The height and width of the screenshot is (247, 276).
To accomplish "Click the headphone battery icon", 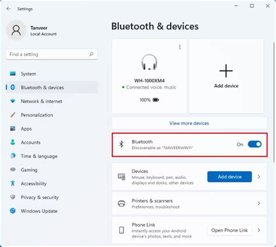I will (155, 100).
